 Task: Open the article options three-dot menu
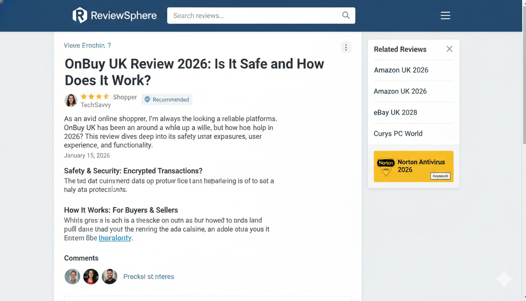click(x=346, y=47)
